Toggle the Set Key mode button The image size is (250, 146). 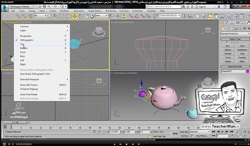(184, 136)
